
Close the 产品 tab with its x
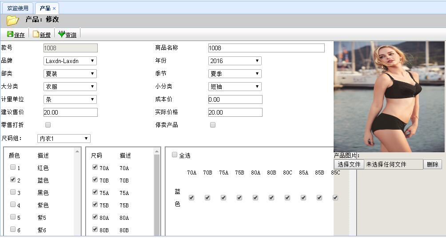coord(54,8)
